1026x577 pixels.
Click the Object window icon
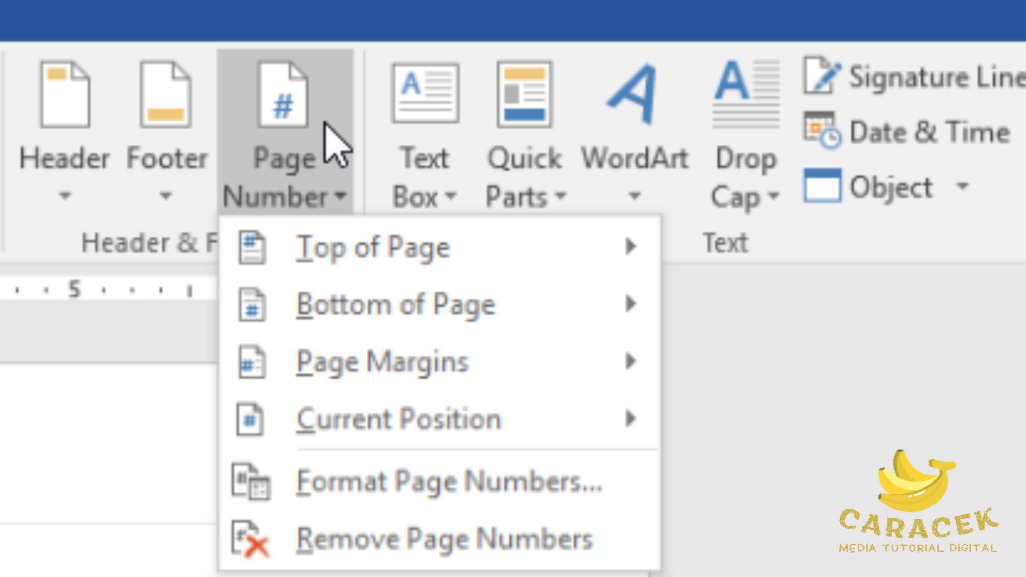822,186
